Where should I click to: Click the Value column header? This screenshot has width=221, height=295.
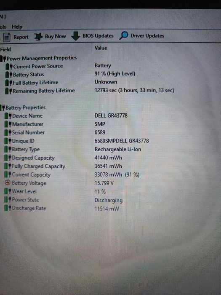click(x=101, y=48)
